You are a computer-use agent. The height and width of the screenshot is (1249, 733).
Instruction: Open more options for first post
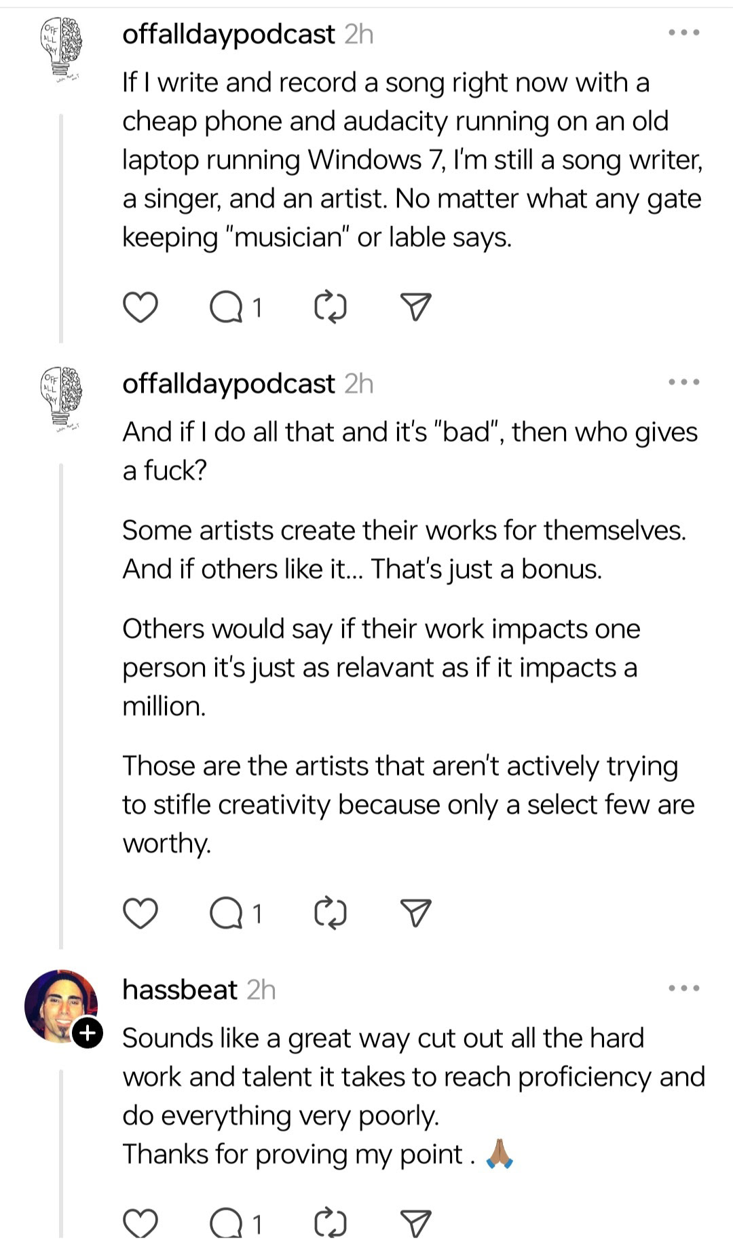point(683,33)
